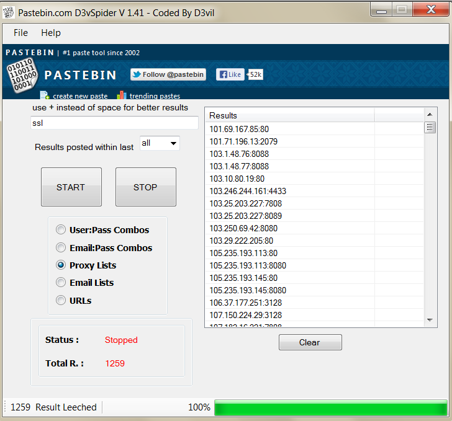Select result row 103.25.203.227:7808

point(315,203)
